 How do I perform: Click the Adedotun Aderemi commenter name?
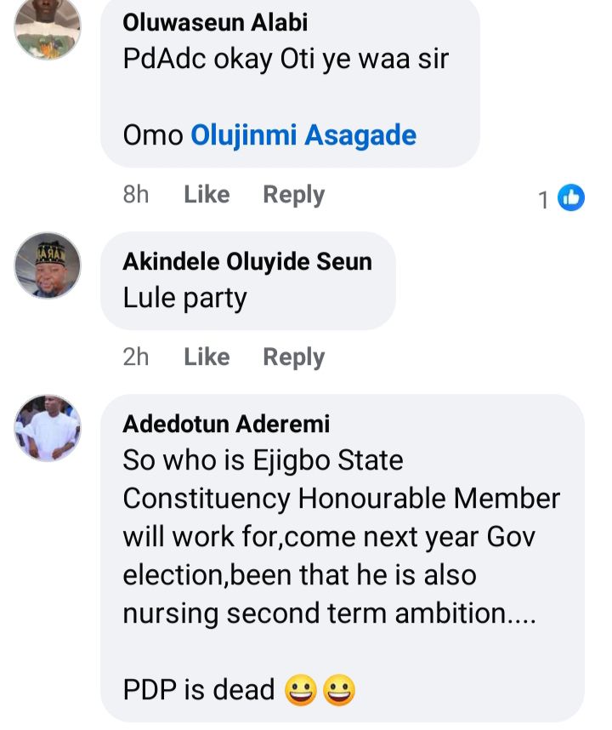pos(226,423)
